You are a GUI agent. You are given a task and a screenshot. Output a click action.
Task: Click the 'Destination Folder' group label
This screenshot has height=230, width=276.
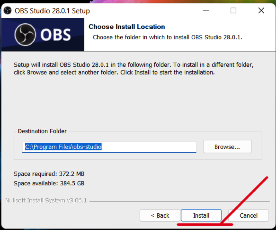(x=42, y=131)
